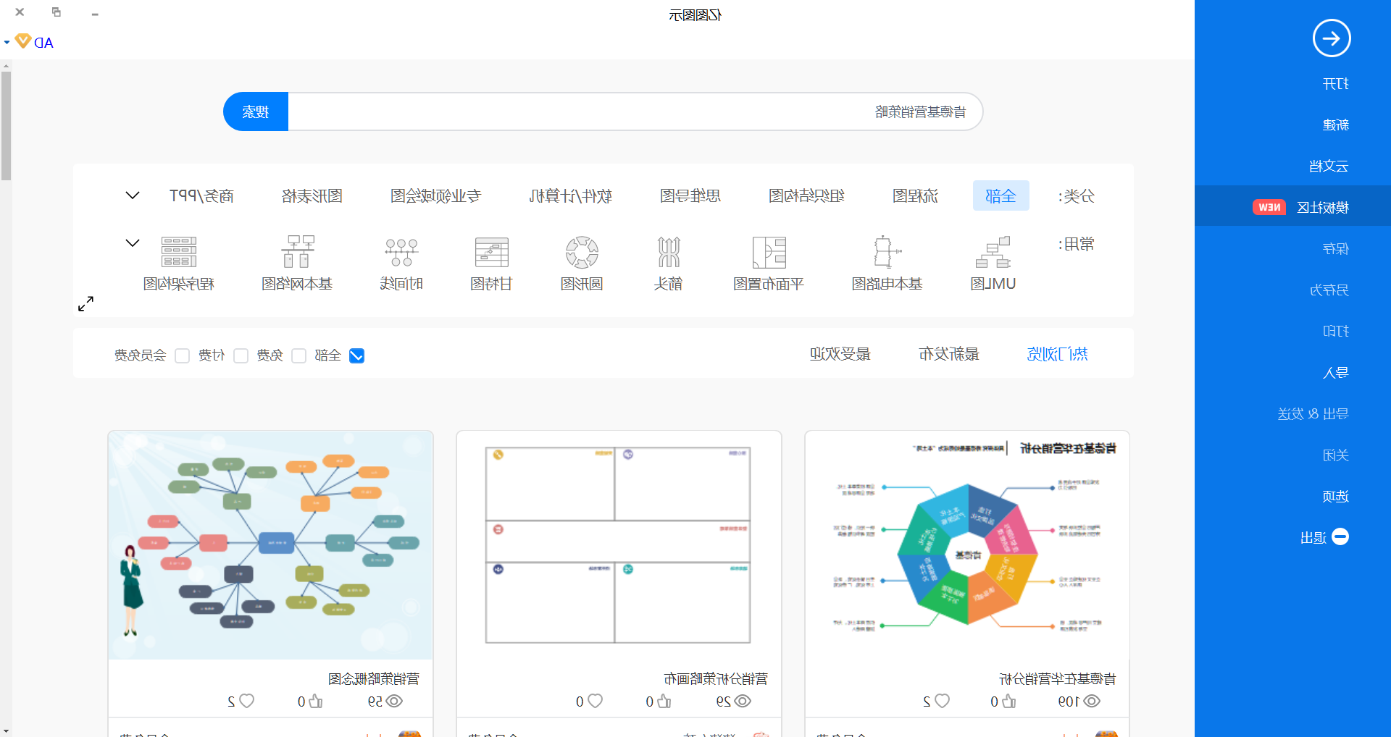
Task: Open 导出 & 发送 in the sidebar
Action: [x=1313, y=414]
